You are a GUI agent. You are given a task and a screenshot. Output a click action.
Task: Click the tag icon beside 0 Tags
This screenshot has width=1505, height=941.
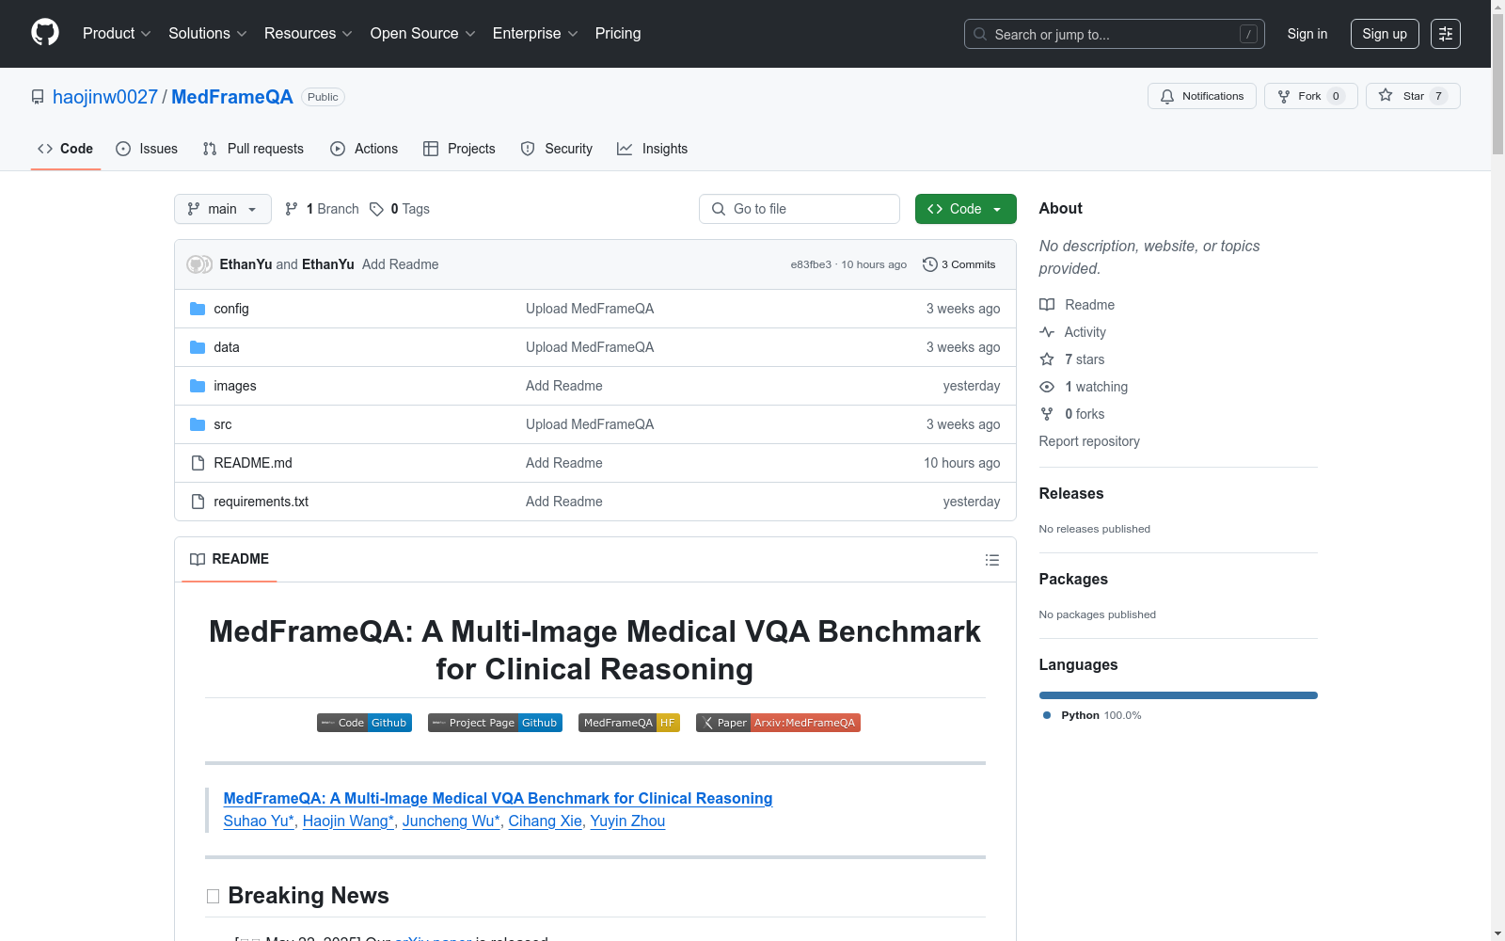coord(376,209)
